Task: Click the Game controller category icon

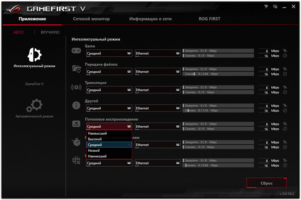Action: (76, 51)
